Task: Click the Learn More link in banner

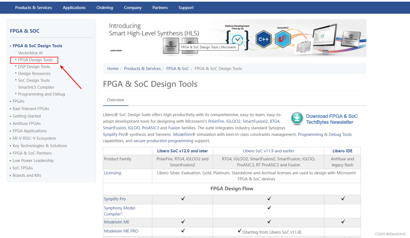Action: click(116, 51)
